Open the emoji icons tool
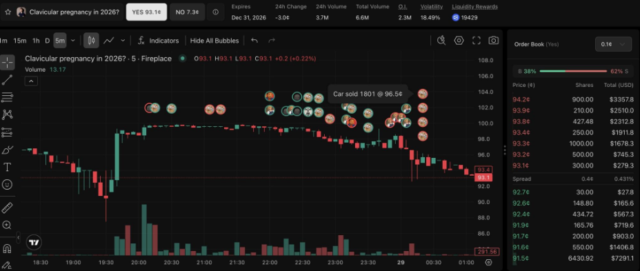Viewport: 640px width, 271px height. click(8, 185)
